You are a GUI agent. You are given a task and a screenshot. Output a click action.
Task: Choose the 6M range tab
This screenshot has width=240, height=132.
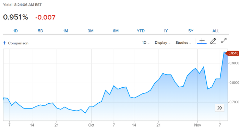[x=116, y=31]
